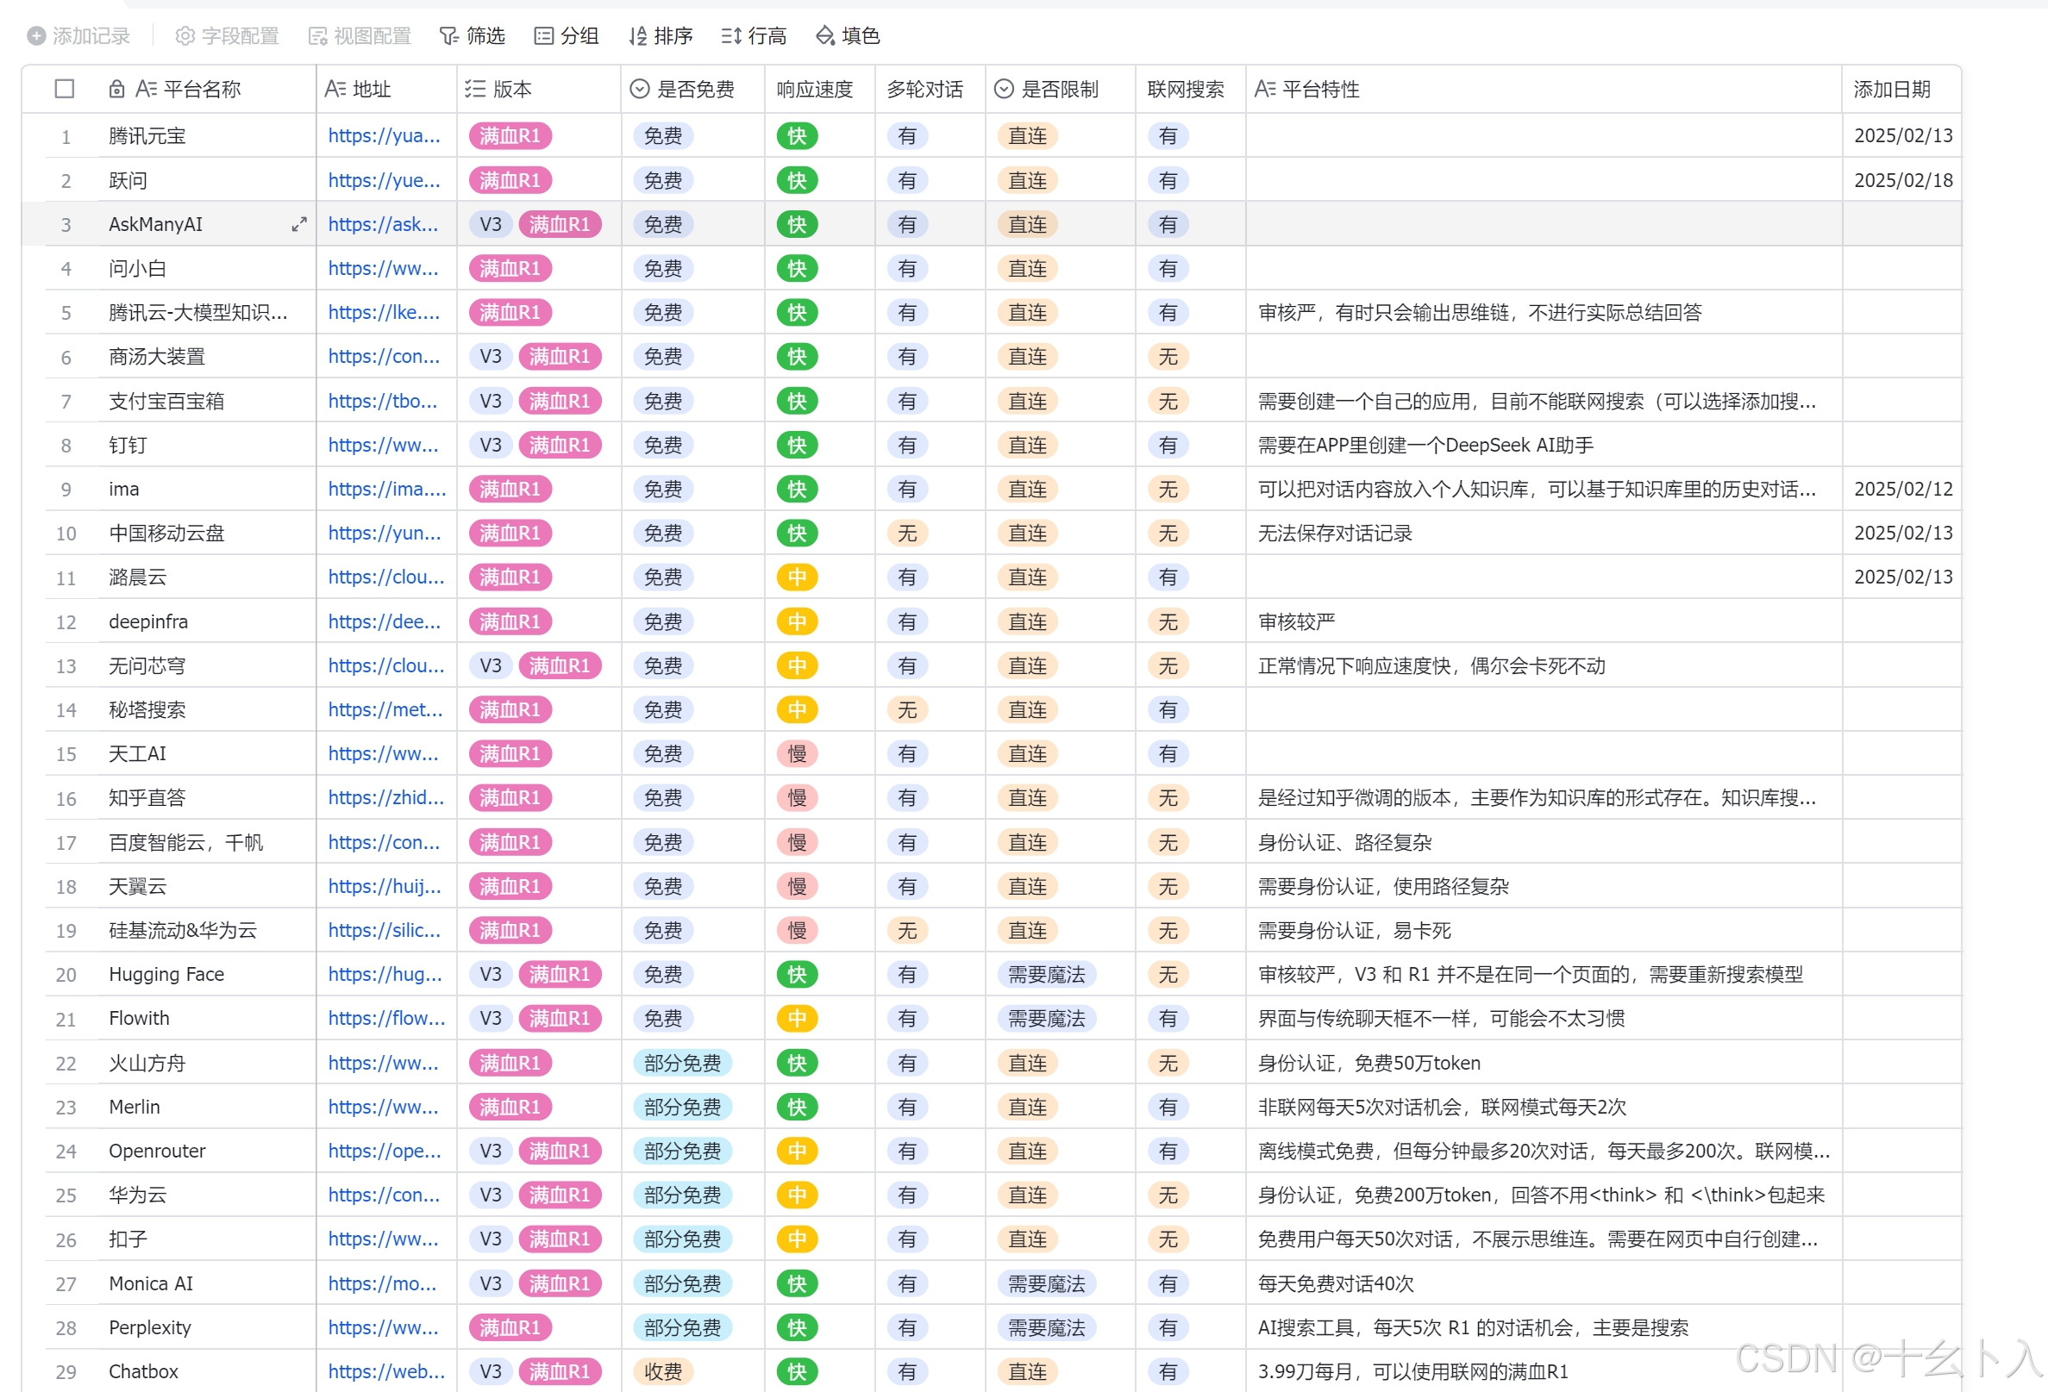This screenshot has height=1392, width=2048.
Task: Open the 行高 row height option
Action: click(754, 36)
